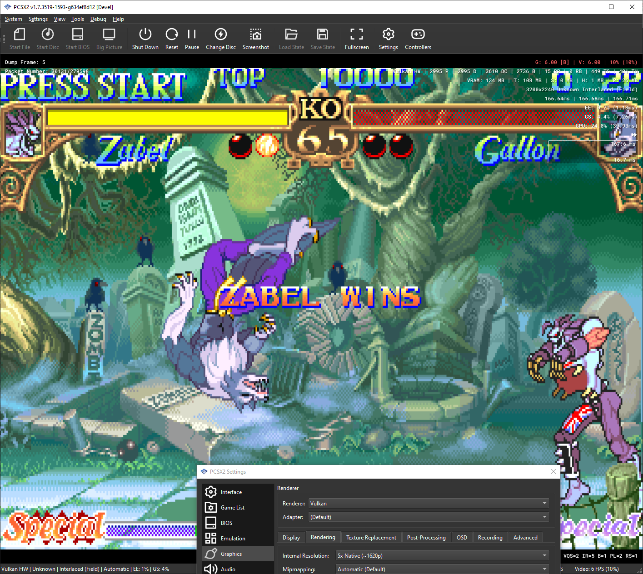Click the Dump Frame: 5 text
643x574 pixels.
point(25,62)
